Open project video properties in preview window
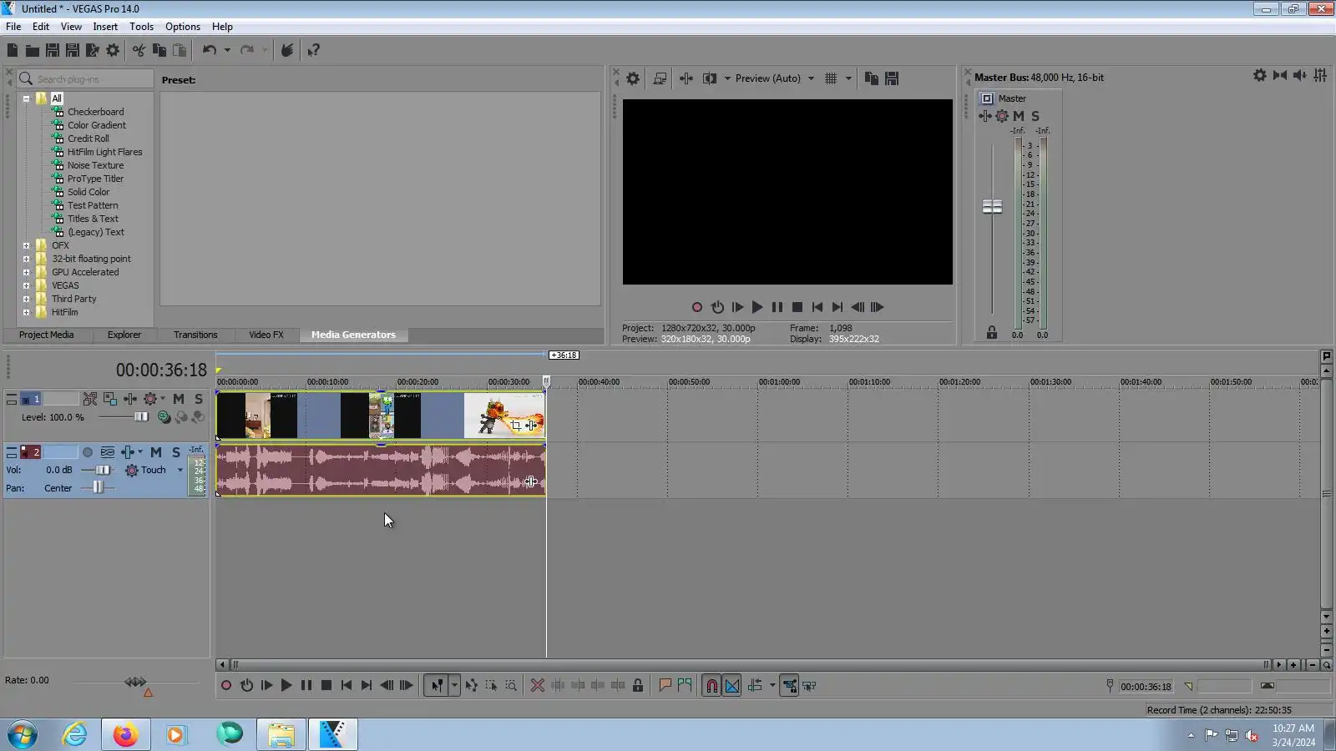Screen dimensions: 1336x751 click(633, 78)
